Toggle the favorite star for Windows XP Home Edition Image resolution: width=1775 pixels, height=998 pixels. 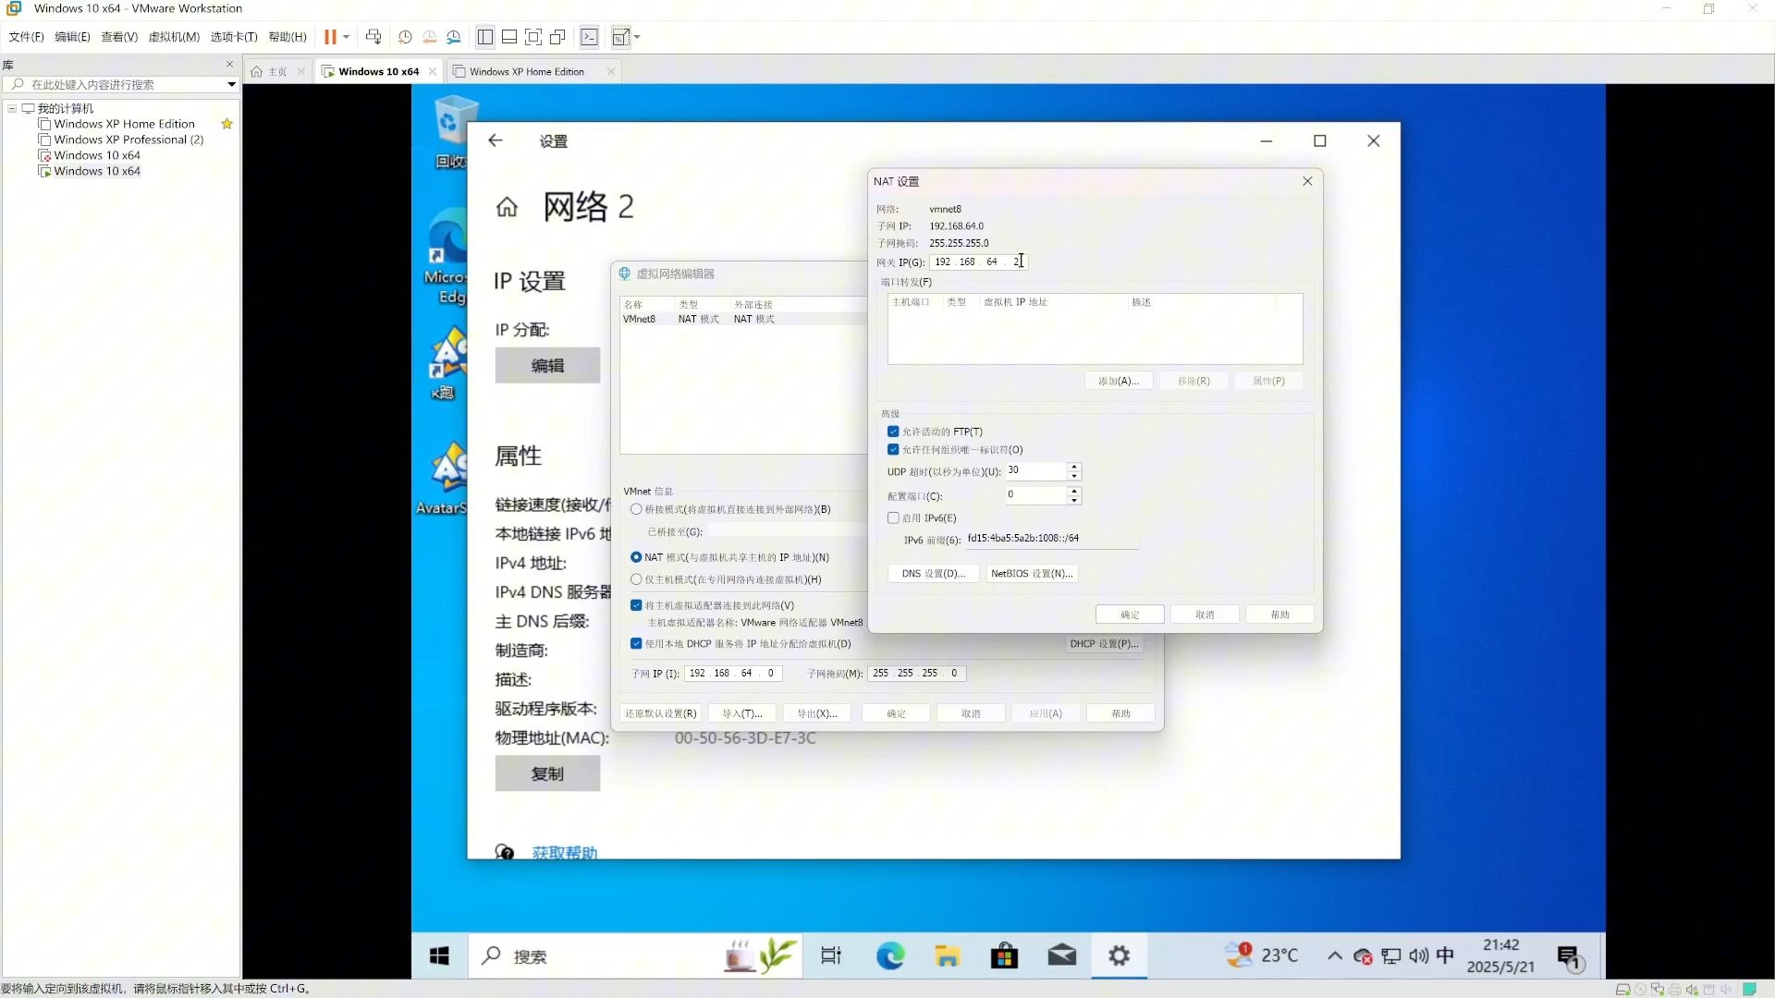point(226,124)
